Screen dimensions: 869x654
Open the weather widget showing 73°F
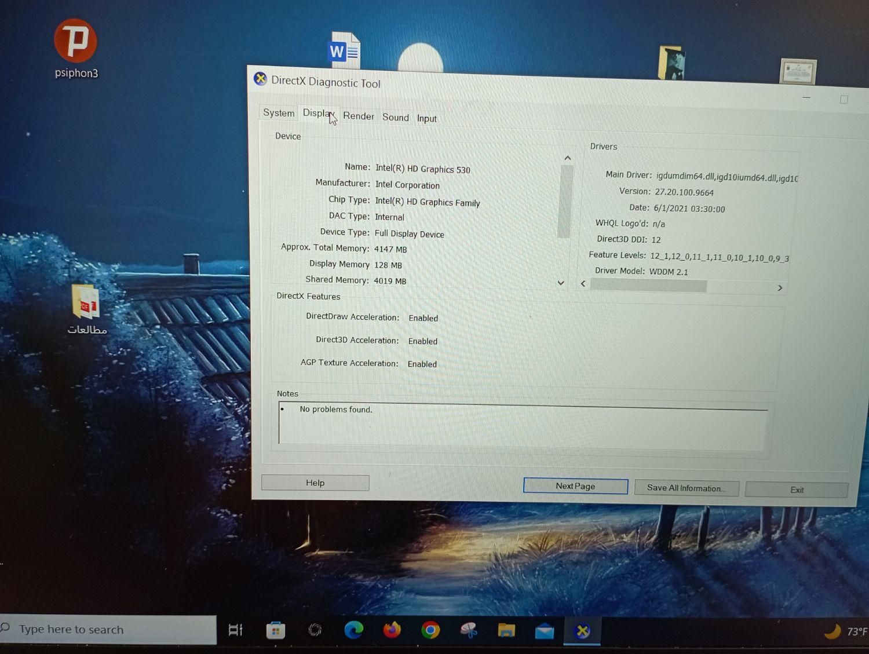coord(846,631)
